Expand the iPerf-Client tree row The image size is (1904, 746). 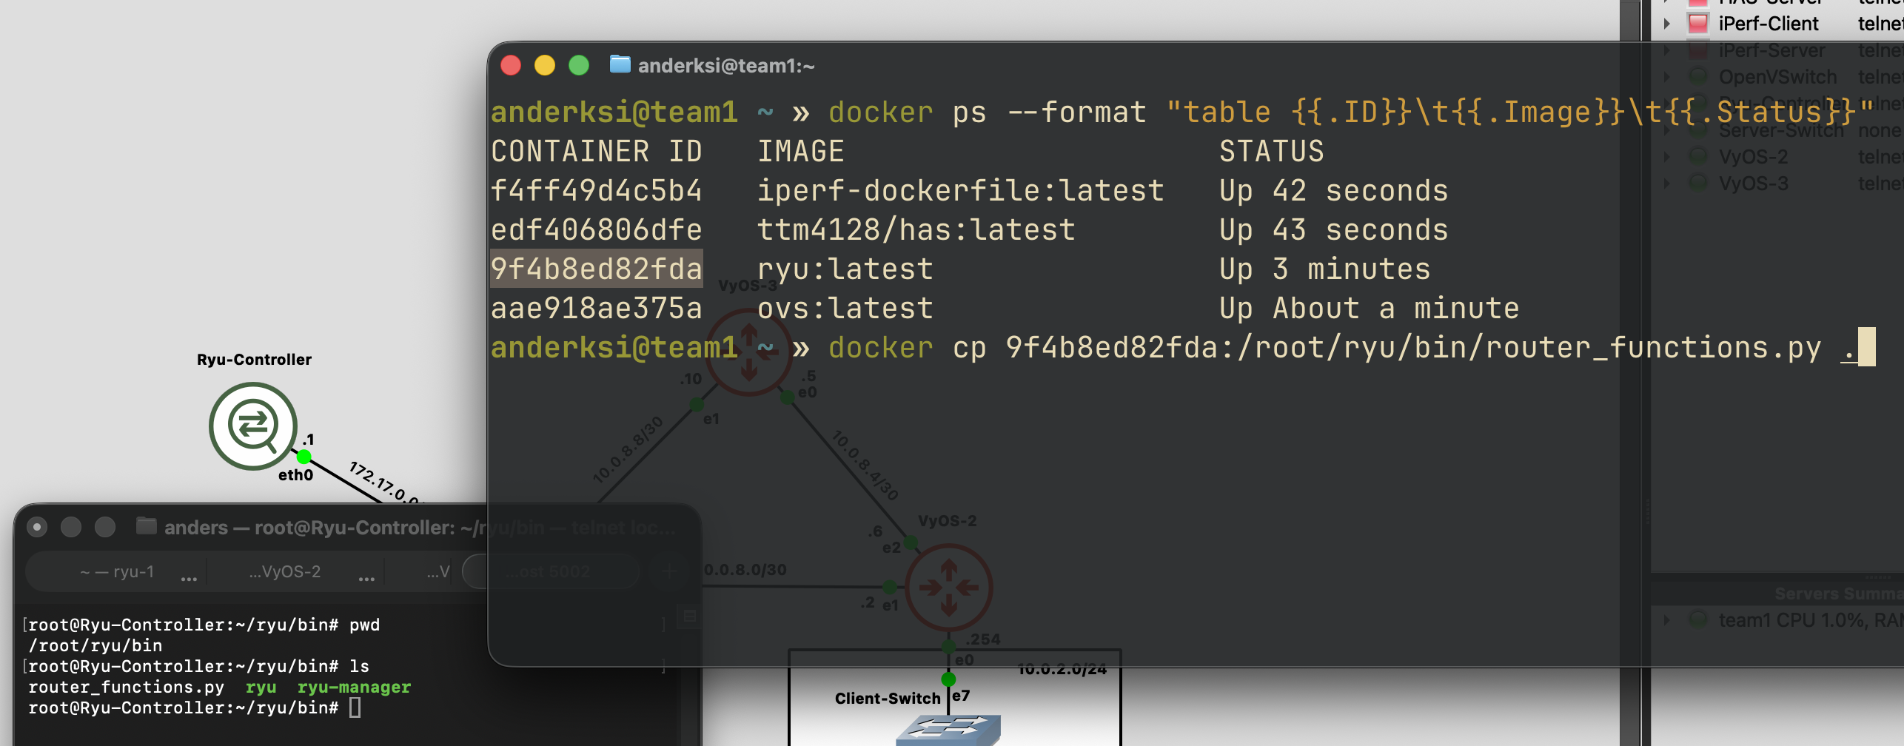(1666, 24)
